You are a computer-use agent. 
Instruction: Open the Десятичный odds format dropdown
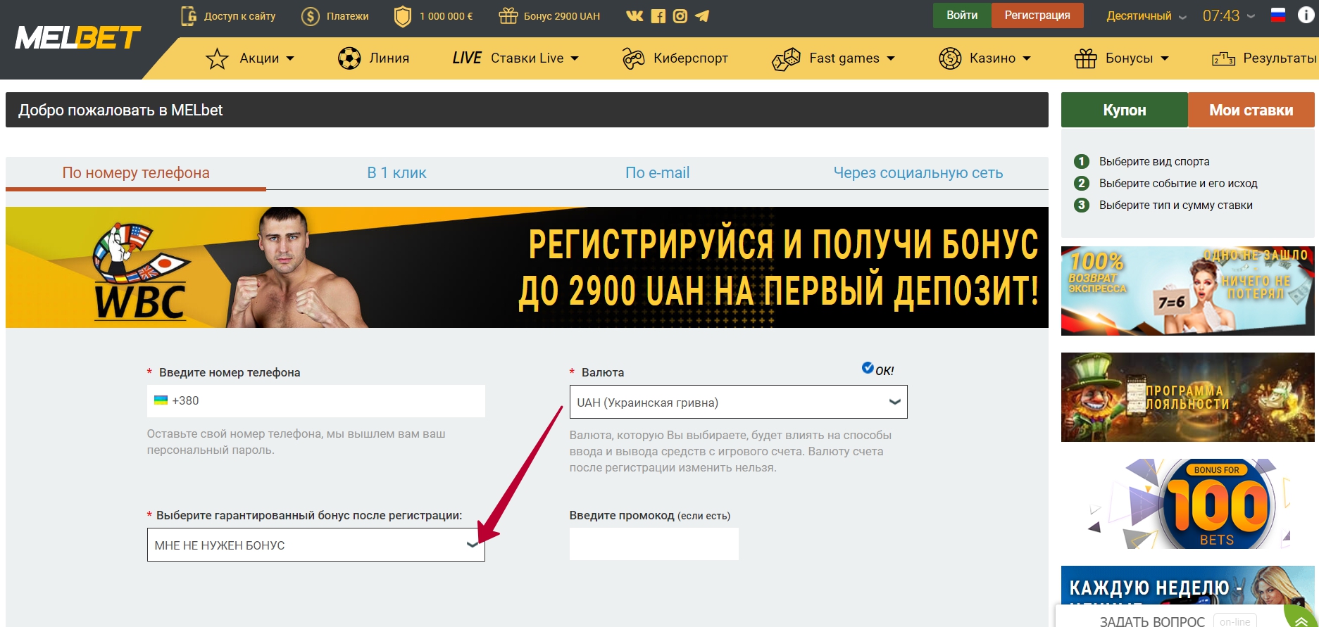1146,16
